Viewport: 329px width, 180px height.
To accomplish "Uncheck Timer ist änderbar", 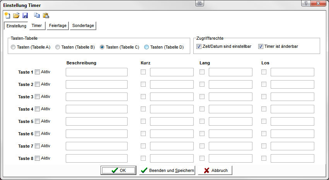I will pos(261,47).
